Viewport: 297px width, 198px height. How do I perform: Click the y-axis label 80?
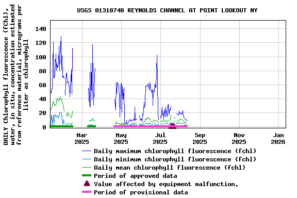(x=42, y=71)
